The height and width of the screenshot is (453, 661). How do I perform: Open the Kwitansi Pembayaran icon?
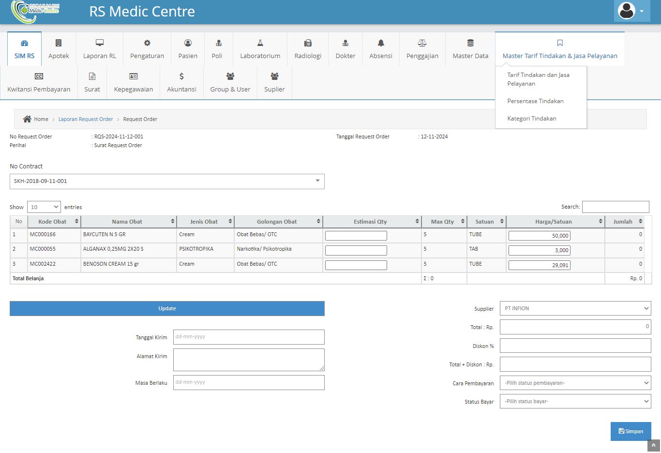(x=39, y=76)
